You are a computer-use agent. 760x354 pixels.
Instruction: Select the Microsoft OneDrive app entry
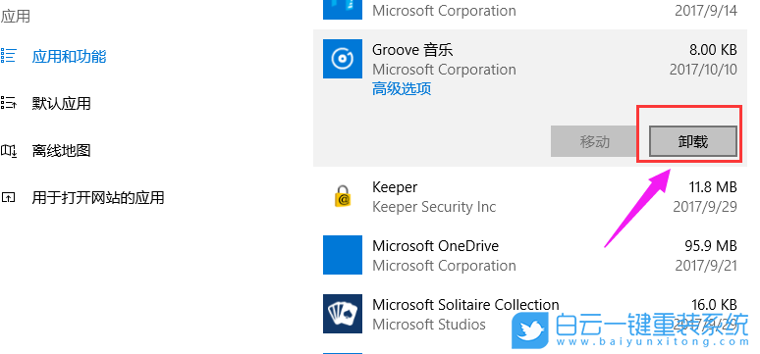click(x=530, y=255)
